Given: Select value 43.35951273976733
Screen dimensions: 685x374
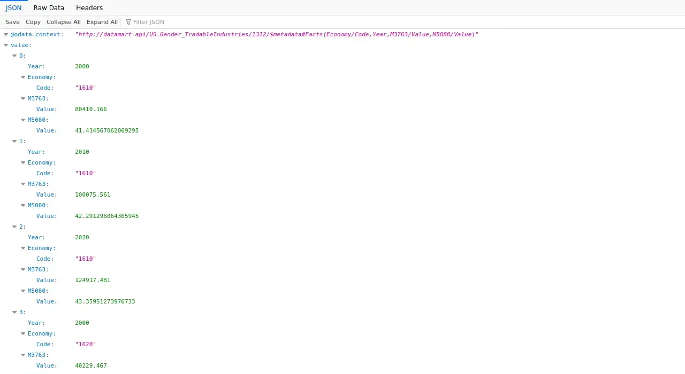Looking at the screenshot, I should click(105, 301).
